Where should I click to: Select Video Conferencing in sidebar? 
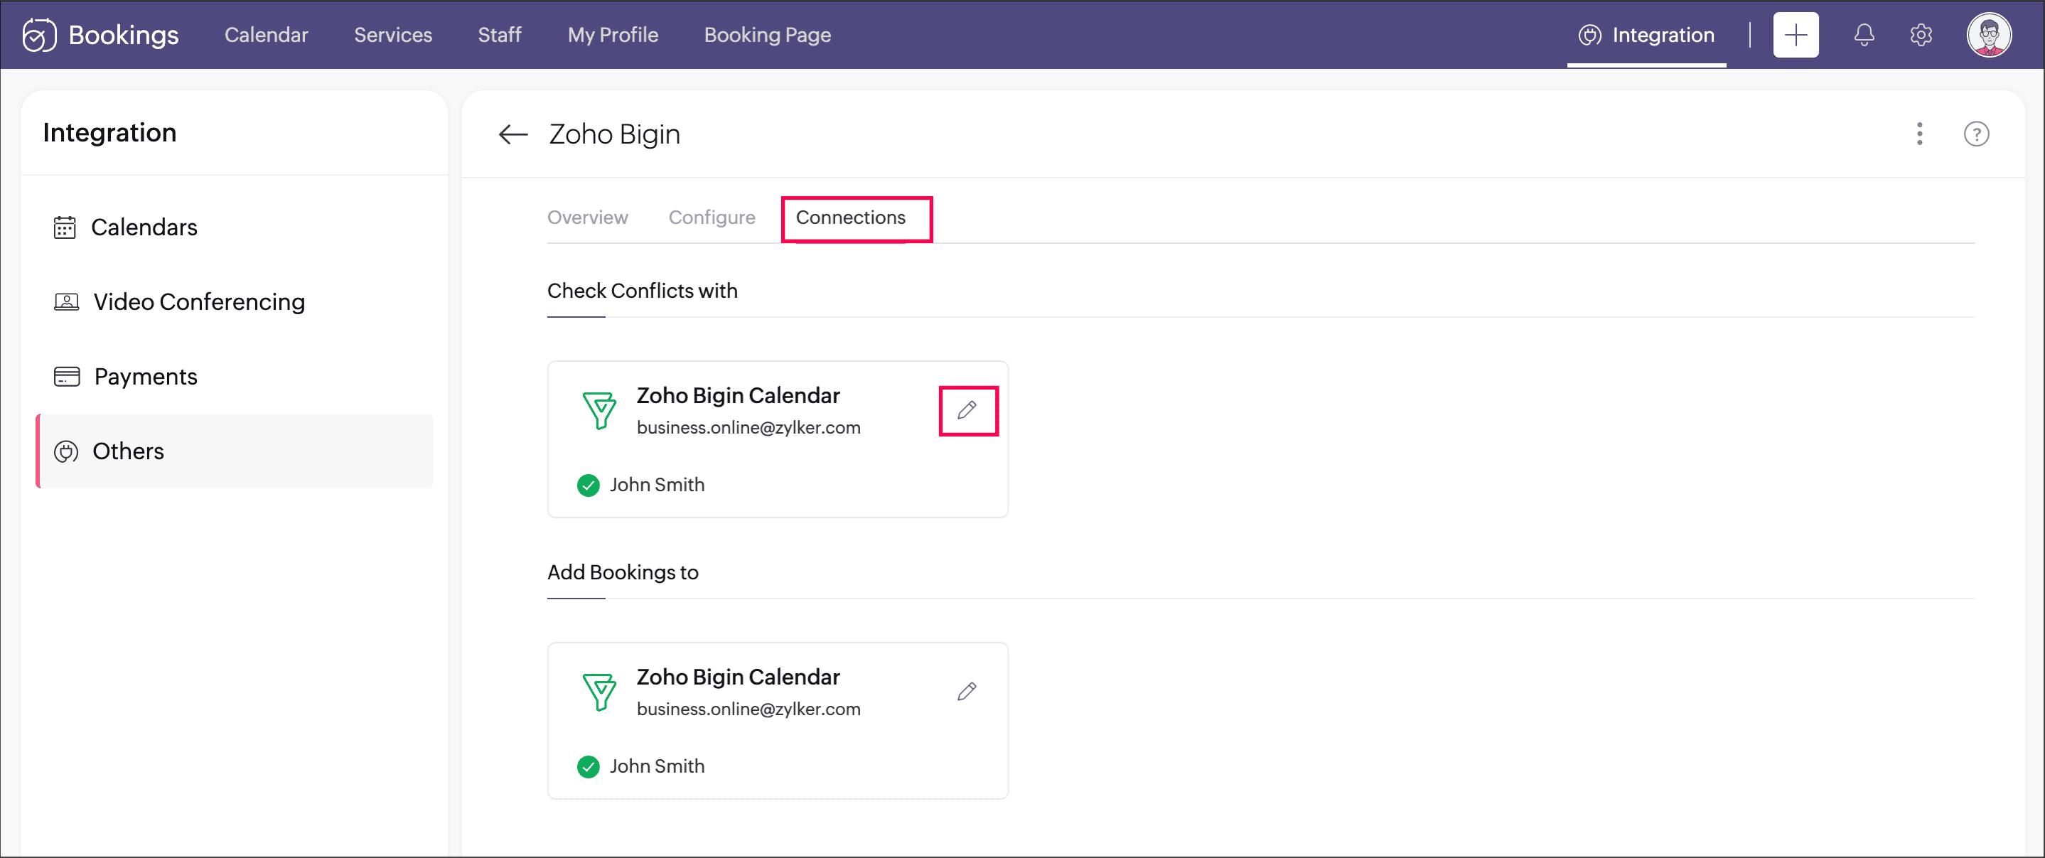pos(198,301)
